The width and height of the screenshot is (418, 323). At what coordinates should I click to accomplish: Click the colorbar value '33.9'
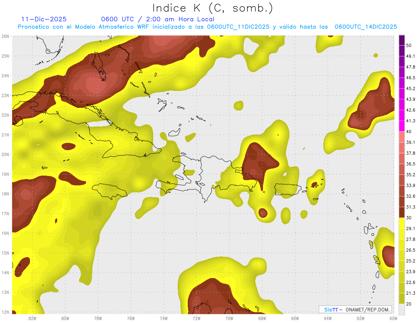point(410,185)
